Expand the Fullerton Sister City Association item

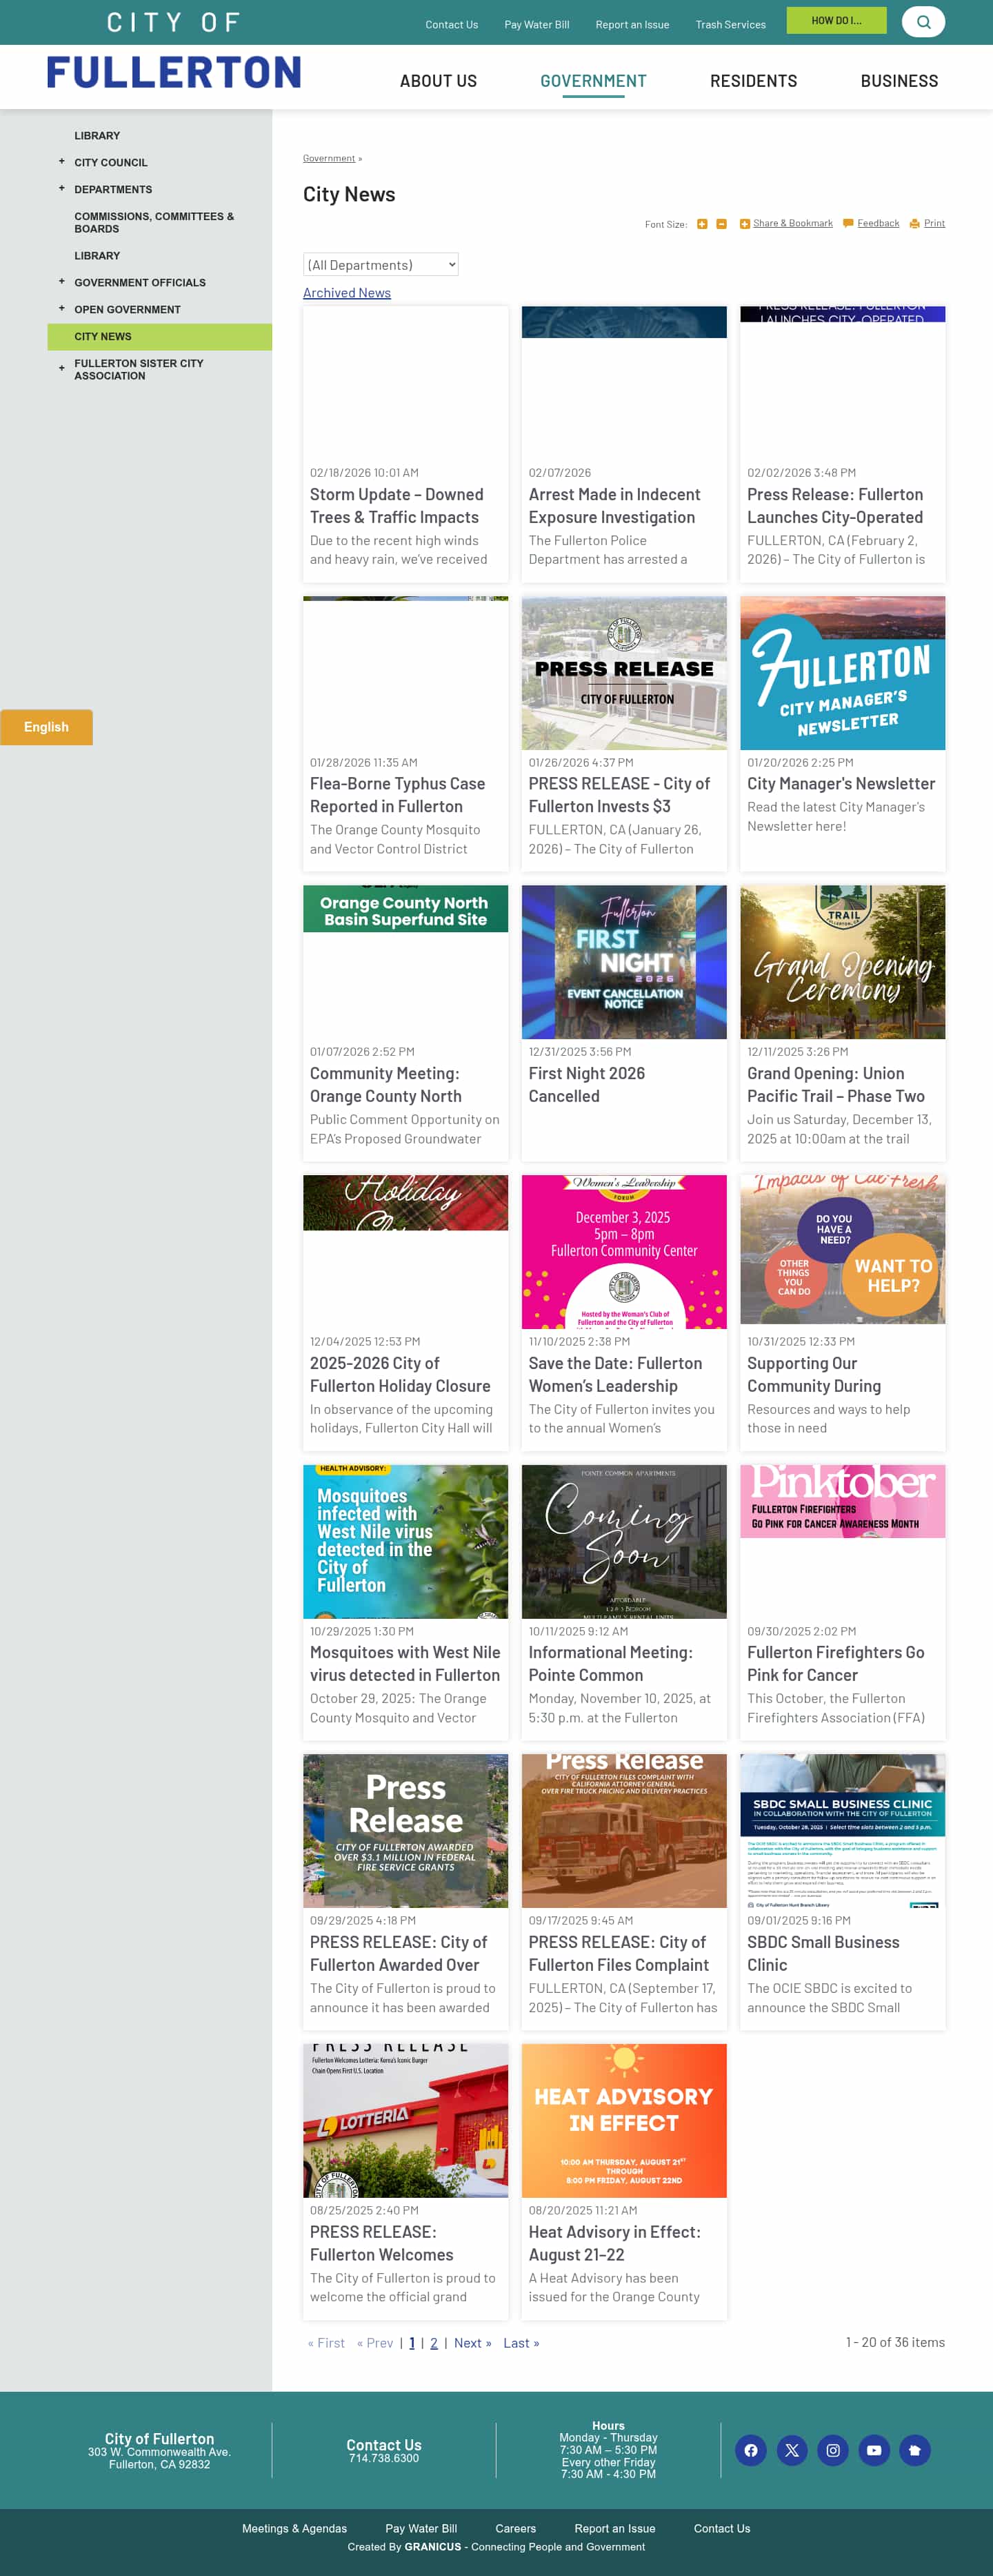click(62, 368)
